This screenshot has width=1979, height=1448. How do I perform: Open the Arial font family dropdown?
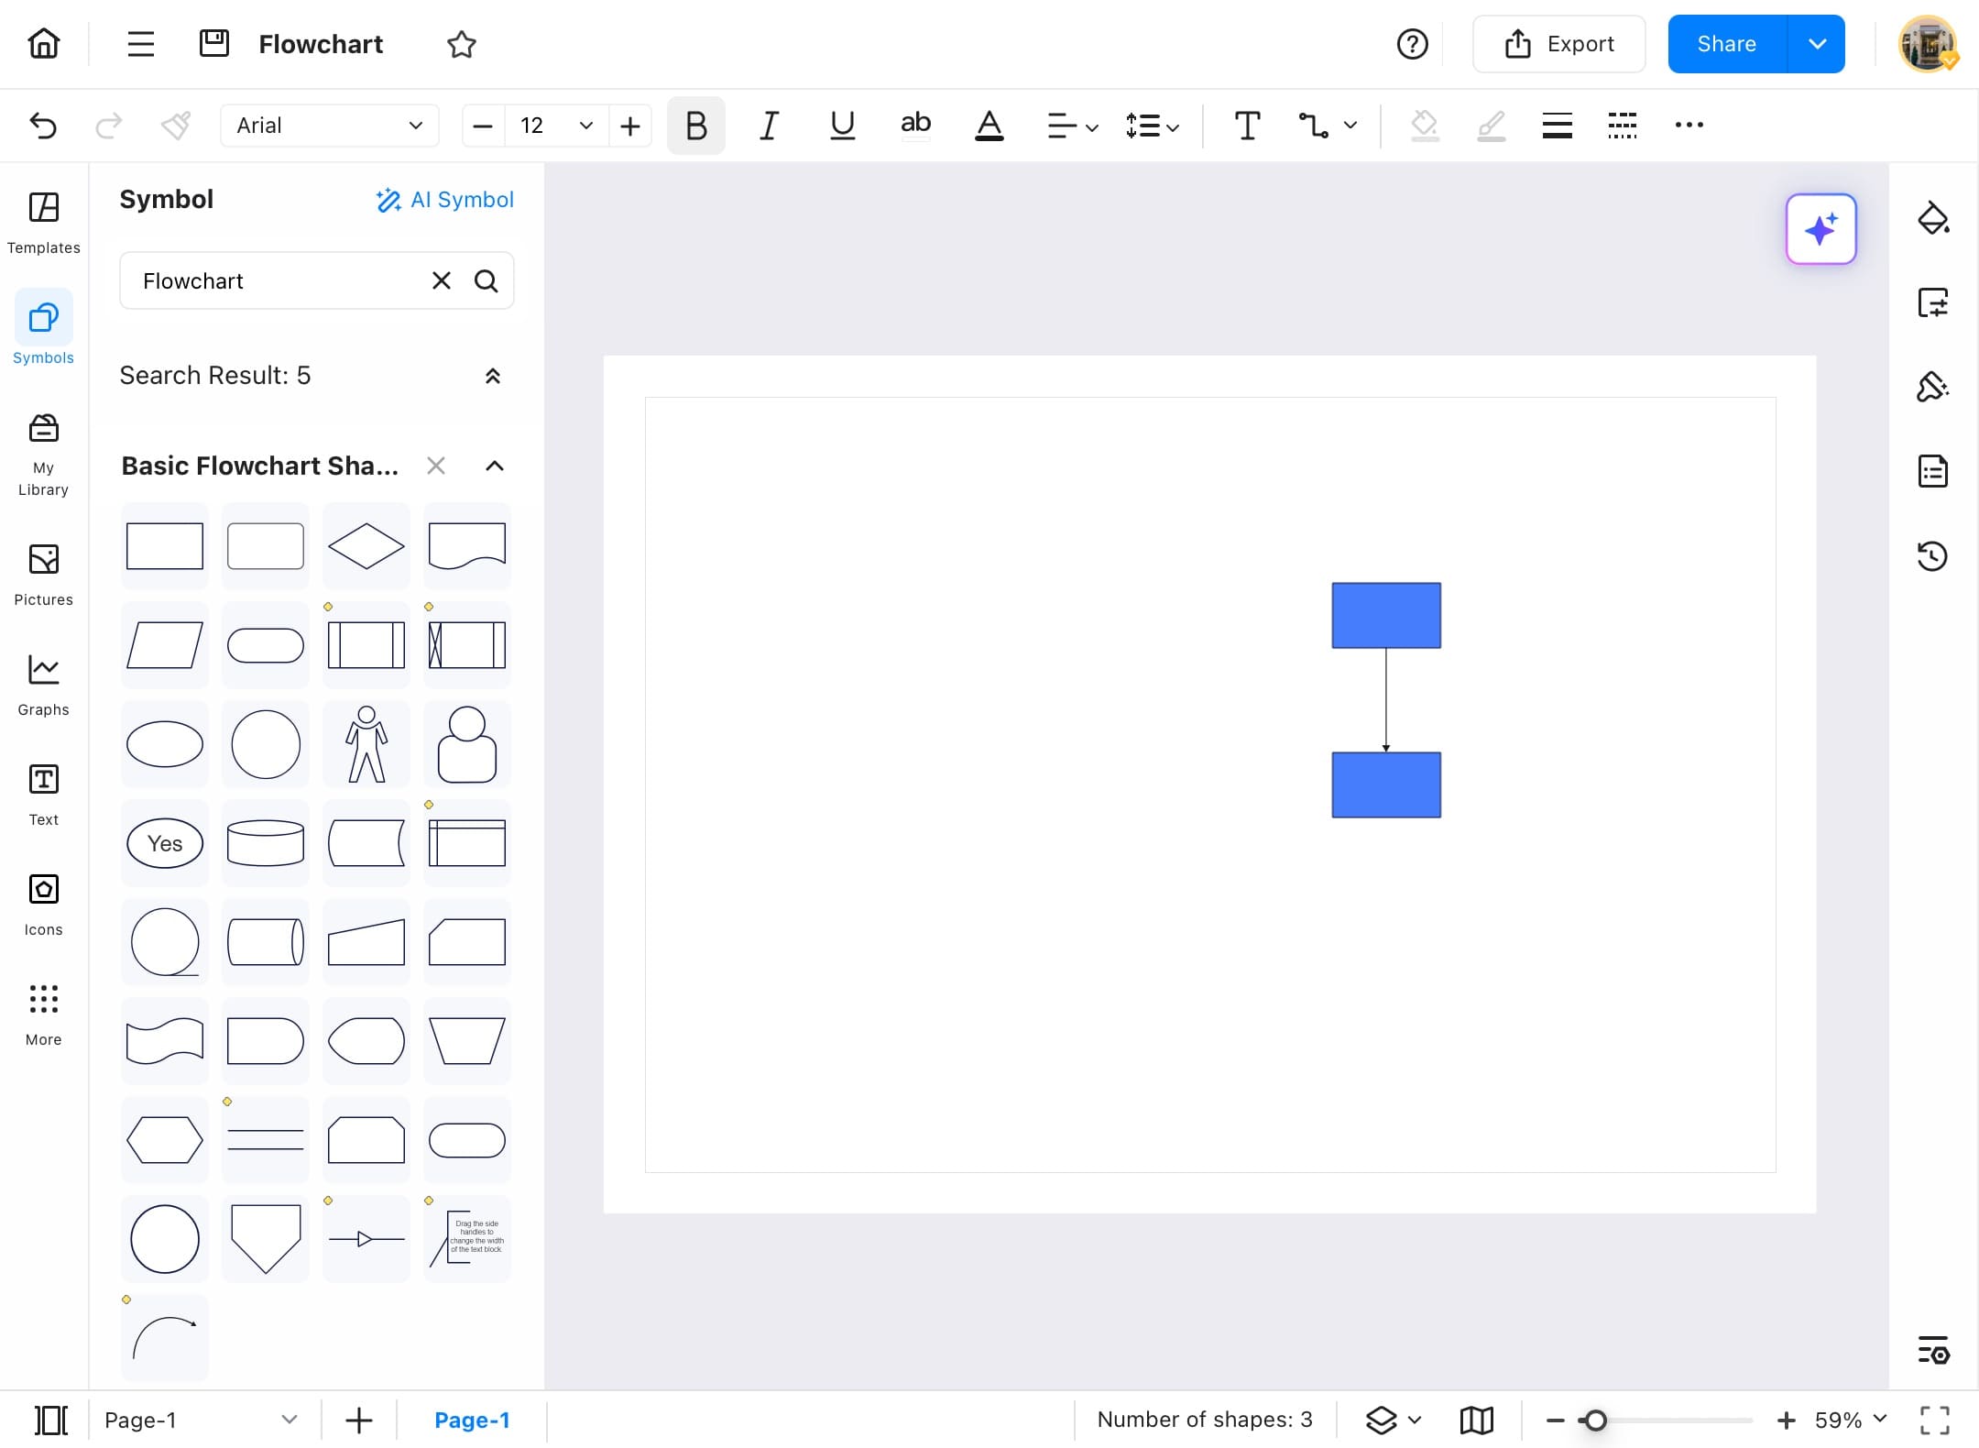[x=329, y=126]
